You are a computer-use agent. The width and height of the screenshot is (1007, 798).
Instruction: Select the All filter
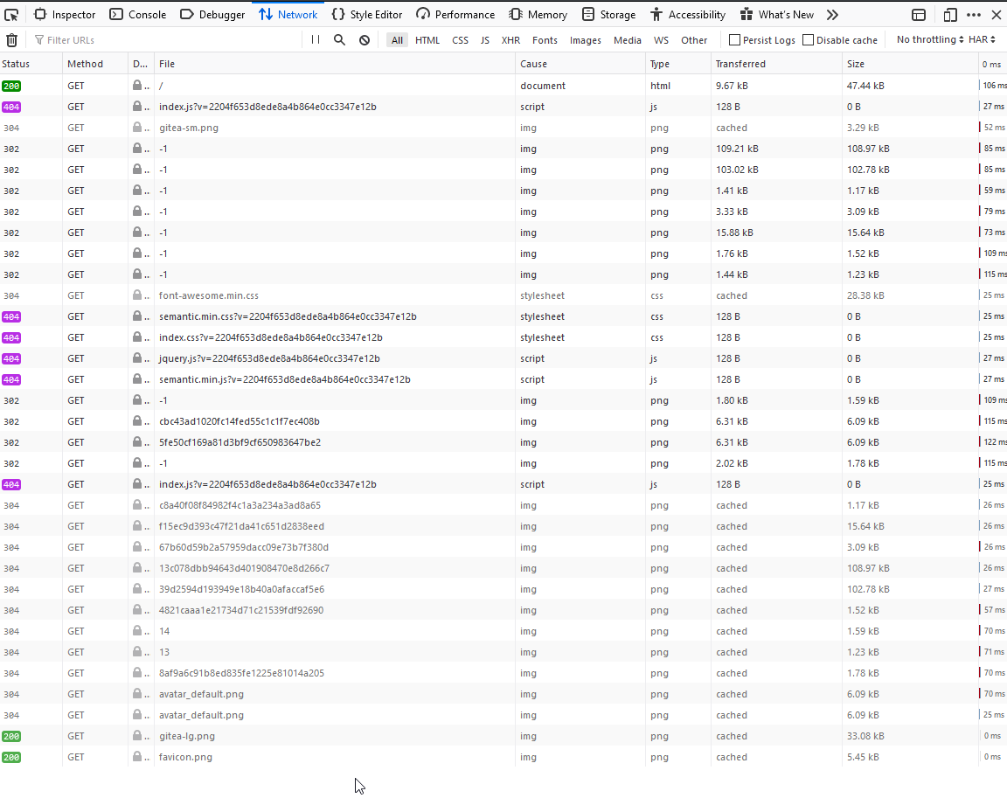click(398, 40)
